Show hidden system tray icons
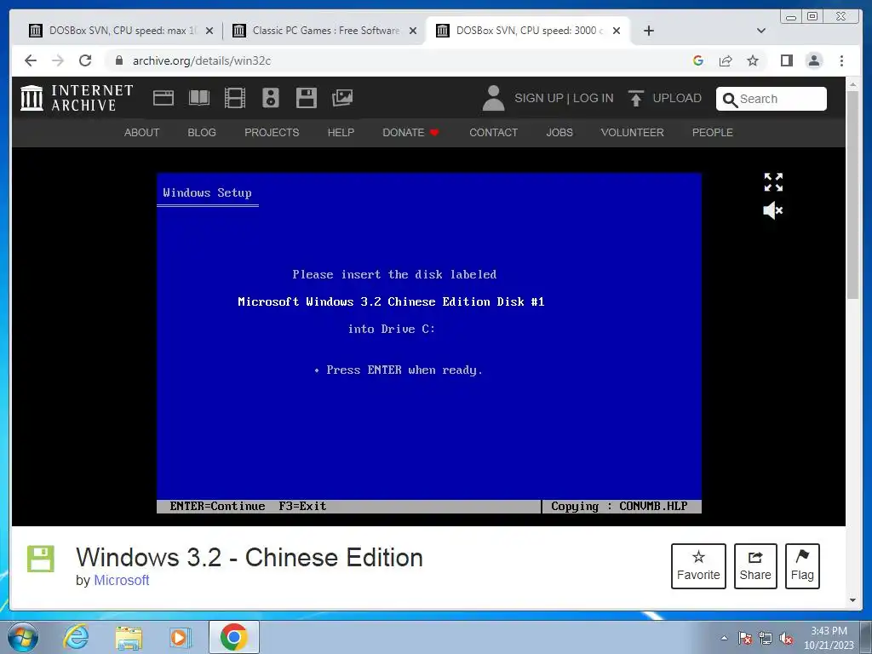Viewport: 872px width, 654px height. coord(724,638)
